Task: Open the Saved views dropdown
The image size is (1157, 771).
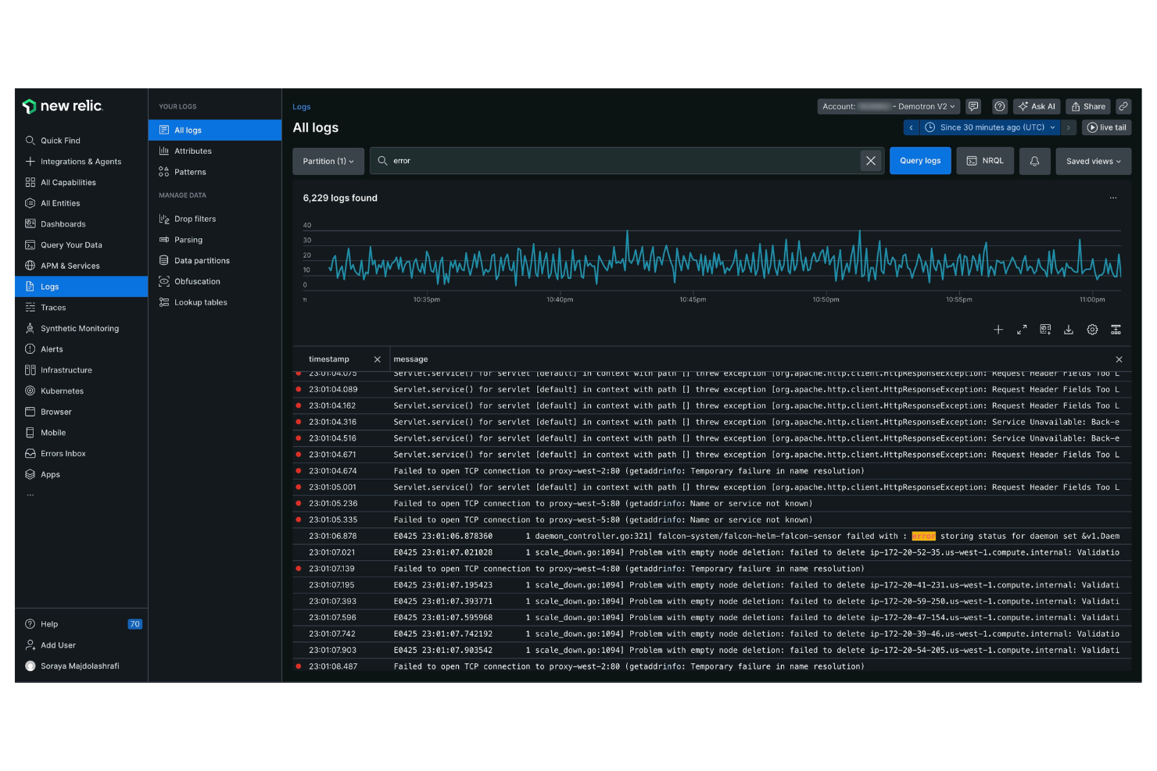Action: 1092,161
